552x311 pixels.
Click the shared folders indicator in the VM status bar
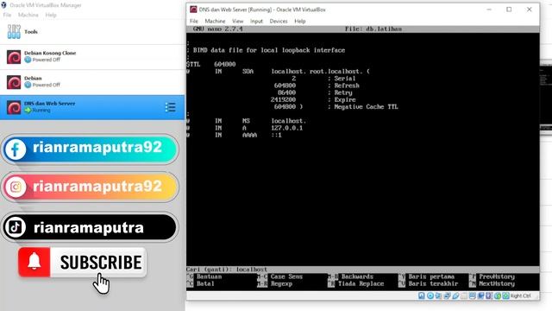464,295
